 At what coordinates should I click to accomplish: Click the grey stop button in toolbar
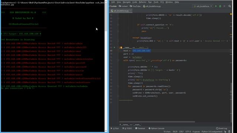(224, 6)
